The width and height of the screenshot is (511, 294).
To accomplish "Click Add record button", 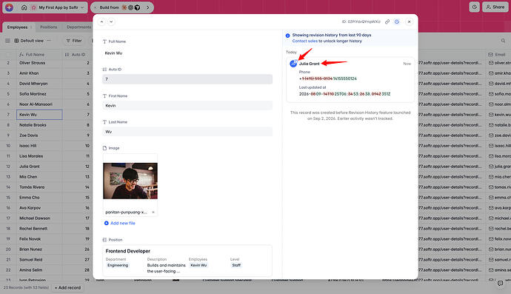I will pos(67,288).
